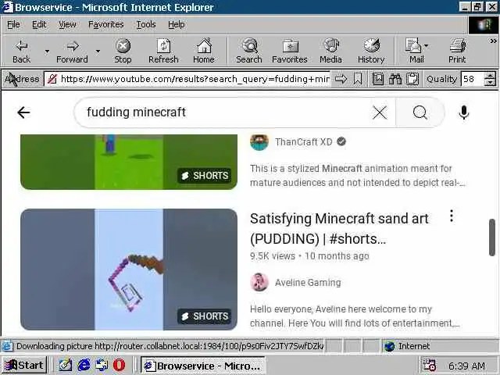Click the YouTube back arrow
Screen dimensions: 500x375
tap(23, 112)
